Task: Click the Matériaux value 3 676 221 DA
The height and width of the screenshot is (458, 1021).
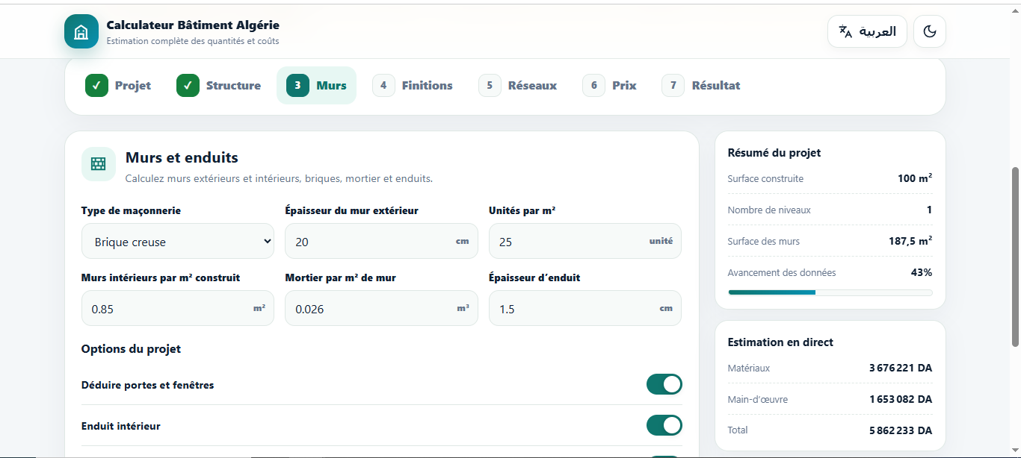Action: [901, 368]
